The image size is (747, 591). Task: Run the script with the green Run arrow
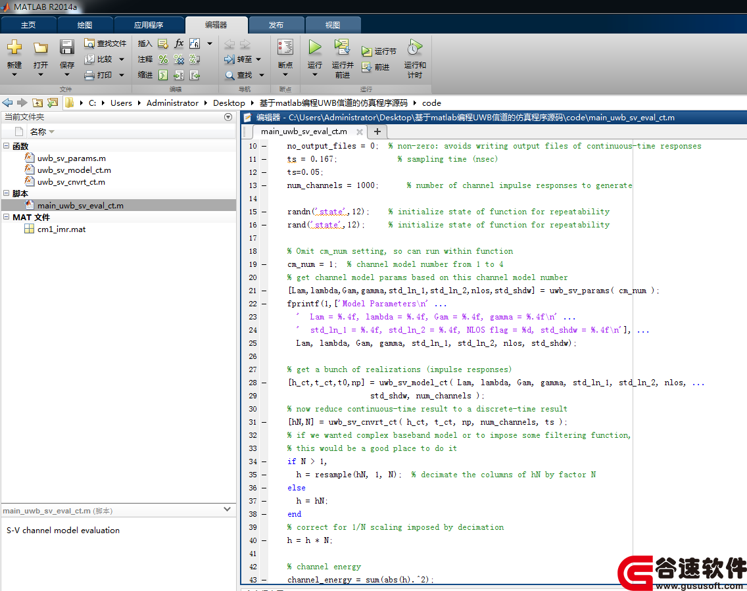[x=314, y=47]
